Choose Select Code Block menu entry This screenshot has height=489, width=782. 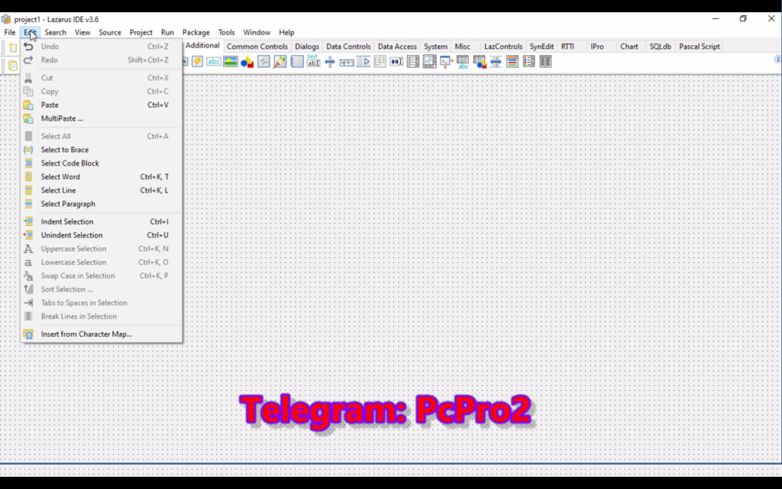(69, 164)
